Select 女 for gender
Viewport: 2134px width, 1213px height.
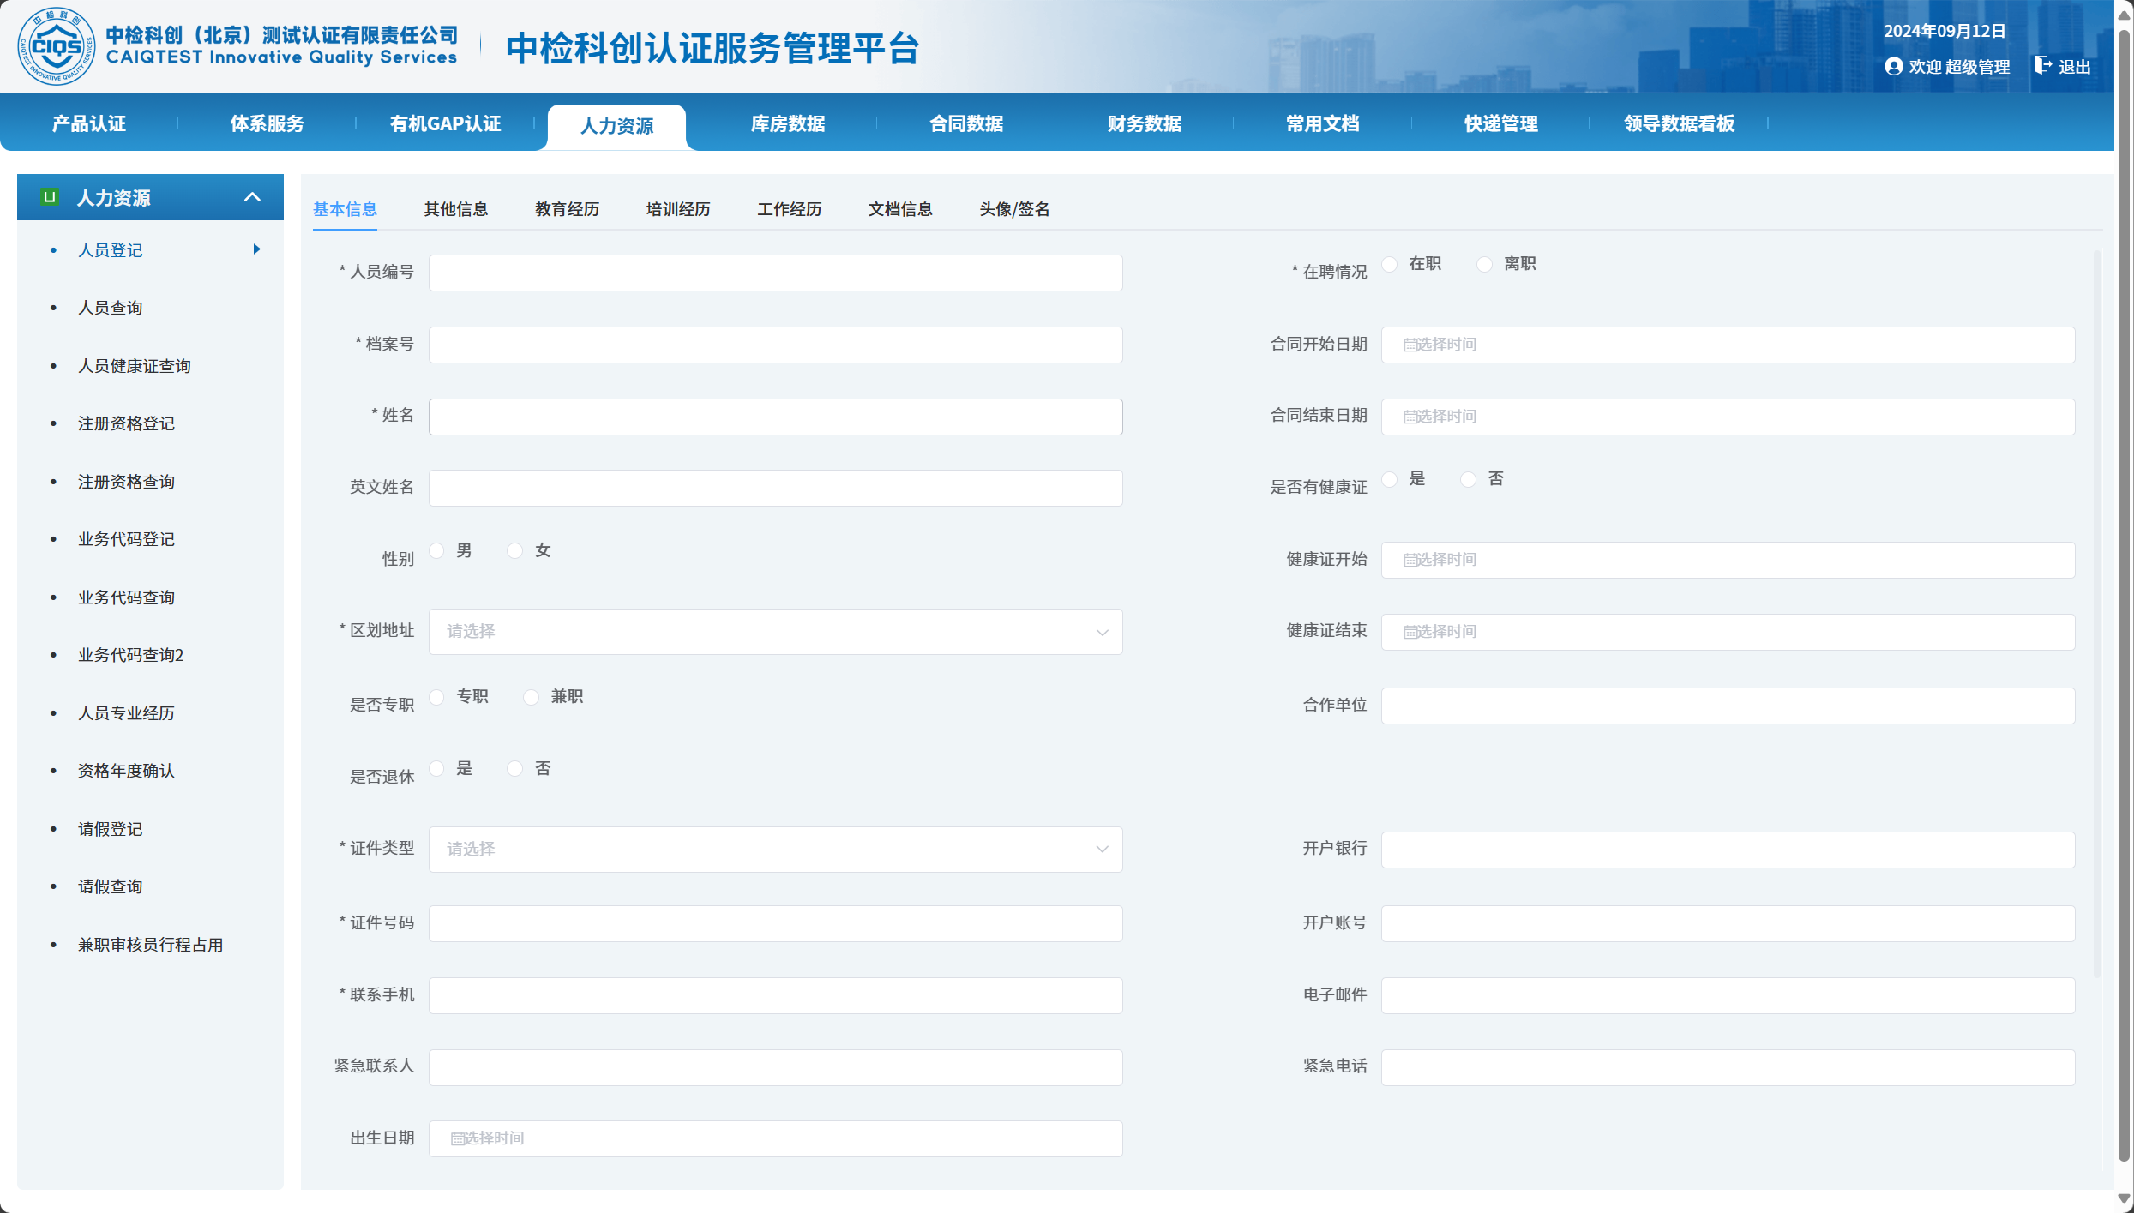514,551
